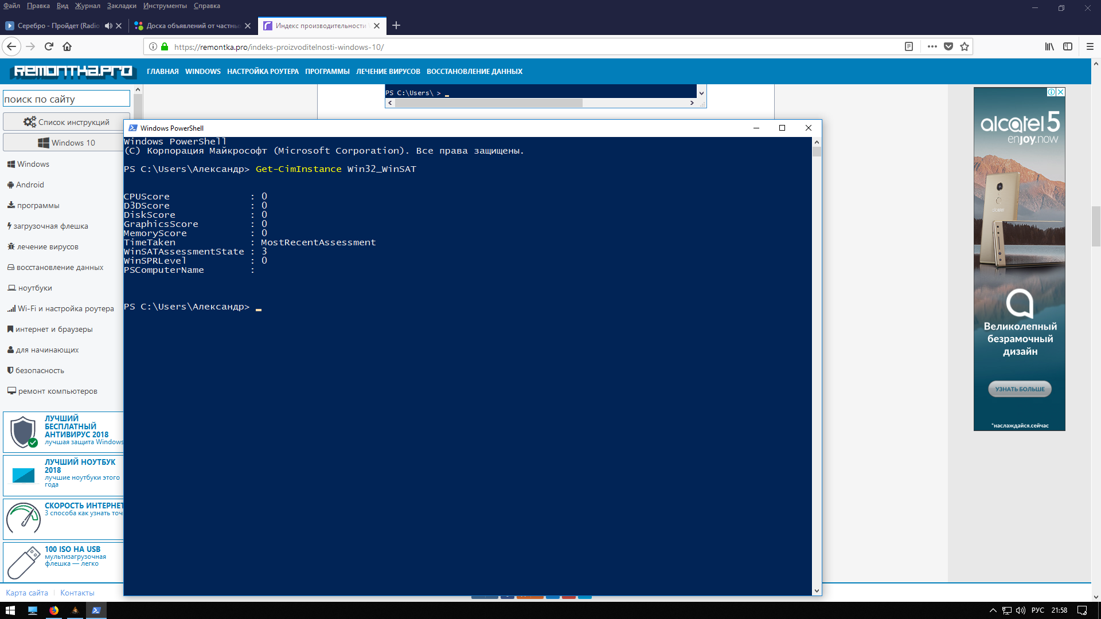Open ЛЕЧЕНИЕ ВИРУСОВ navigation link
1101x619 pixels.
(x=388, y=72)
